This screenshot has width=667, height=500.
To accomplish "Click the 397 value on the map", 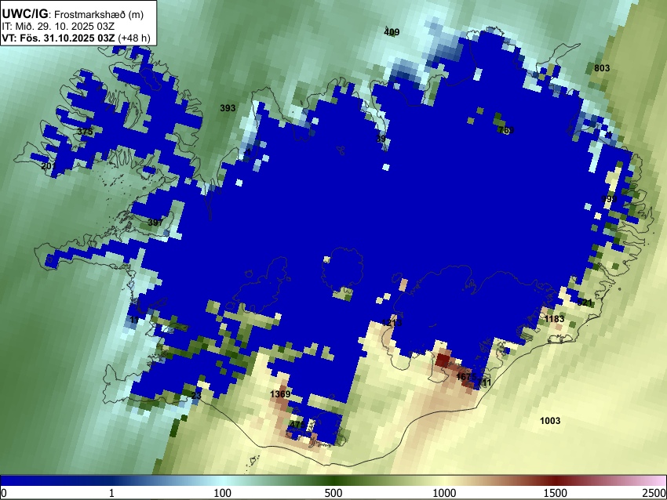I will point(155,222).
